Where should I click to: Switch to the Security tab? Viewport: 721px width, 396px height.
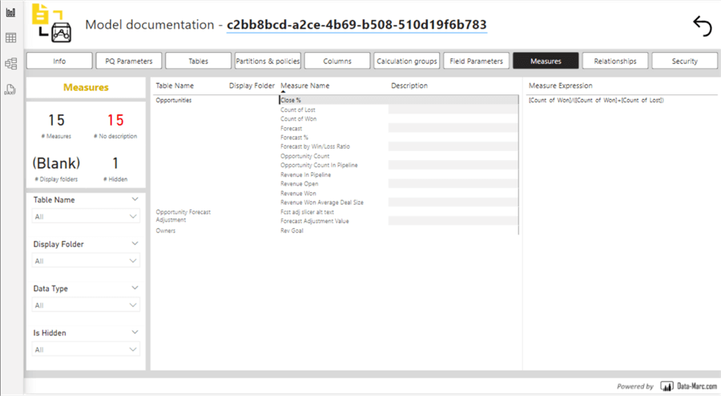[685, 61]
